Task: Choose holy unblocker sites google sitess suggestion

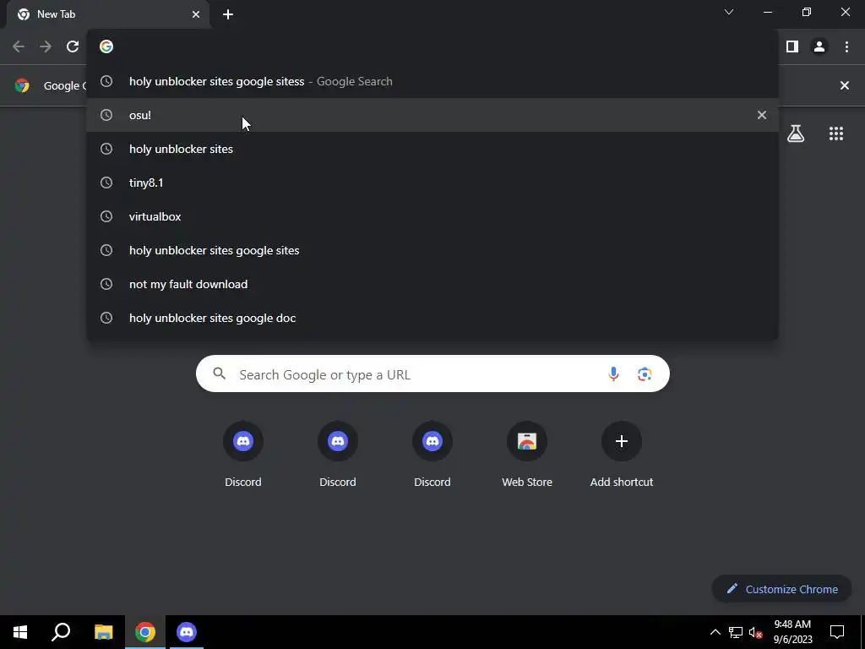Action: click(x=432, y=82)
